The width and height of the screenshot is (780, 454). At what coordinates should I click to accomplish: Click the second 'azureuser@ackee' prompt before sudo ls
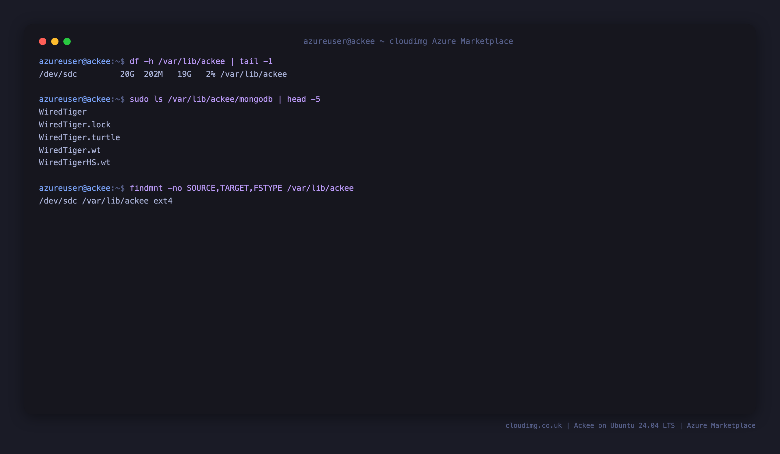pos(75,99)
